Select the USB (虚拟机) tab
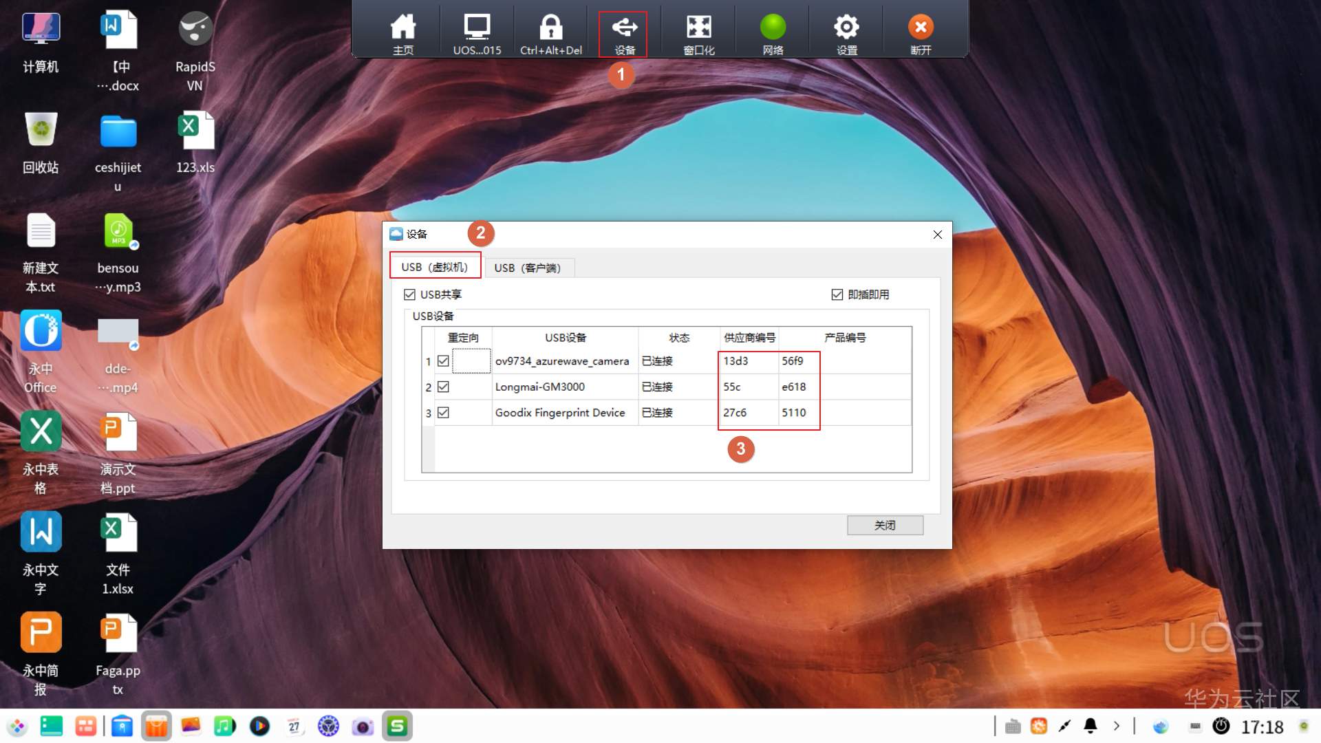 tap(435, 267)
